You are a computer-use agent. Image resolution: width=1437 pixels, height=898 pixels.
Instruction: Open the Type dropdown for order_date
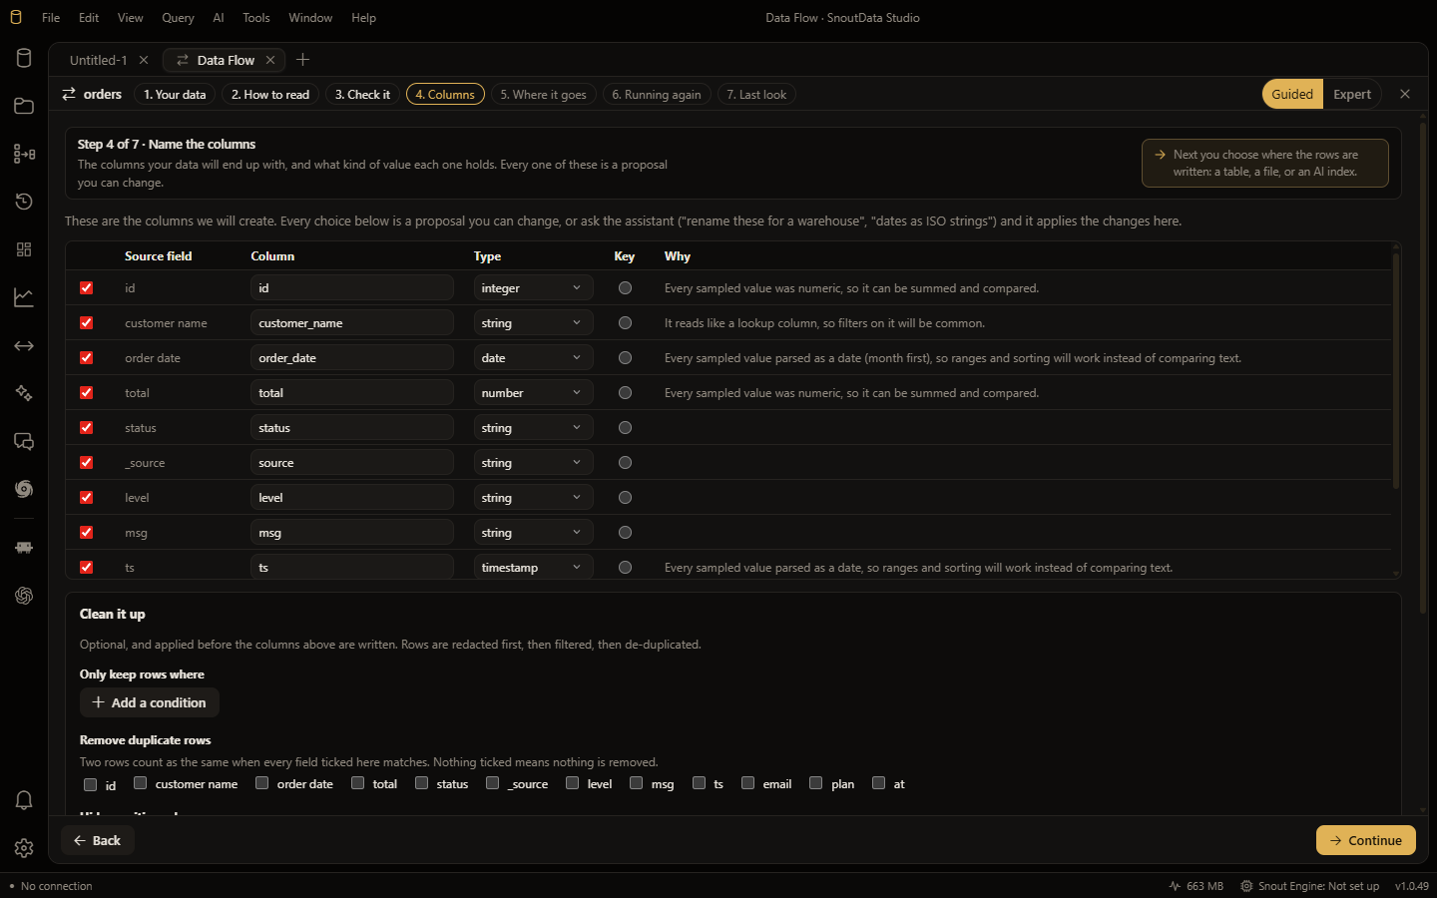(x=533, y=358)
